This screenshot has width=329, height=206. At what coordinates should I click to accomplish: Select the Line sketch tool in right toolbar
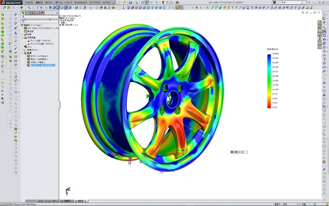click(x=324, y=27)
